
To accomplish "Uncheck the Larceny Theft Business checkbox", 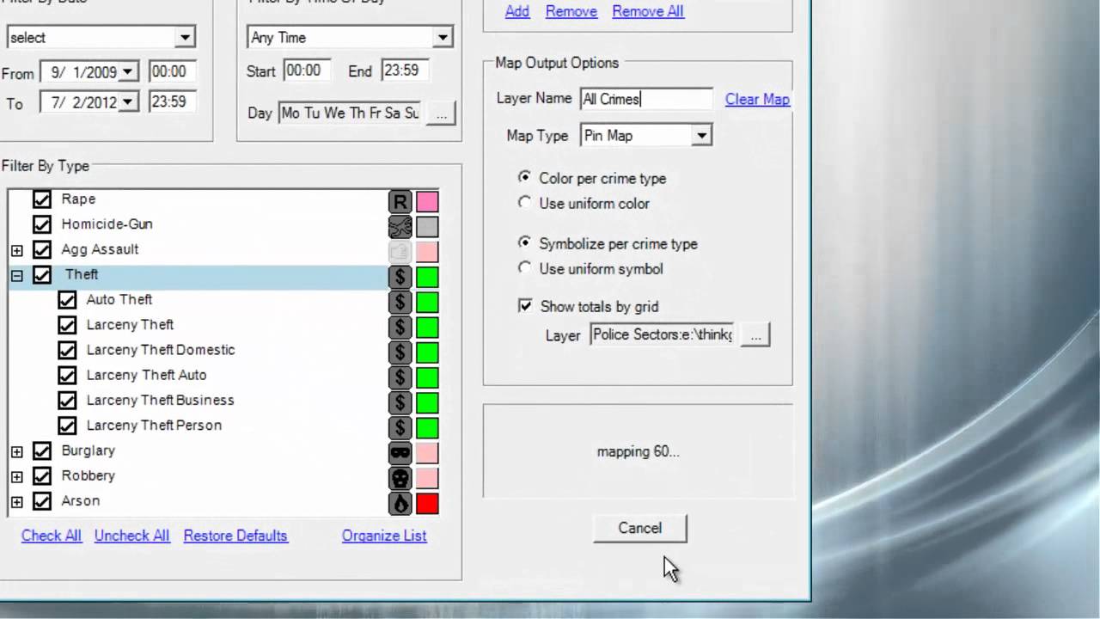I will 67,400.
